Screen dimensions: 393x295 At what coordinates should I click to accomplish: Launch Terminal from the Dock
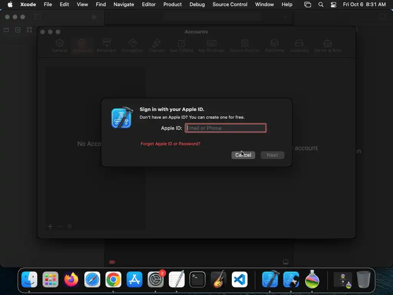198,280
